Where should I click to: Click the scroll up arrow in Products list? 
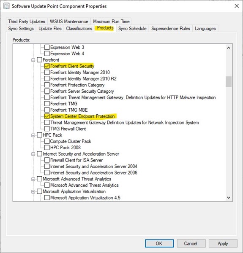coord(229,48)
